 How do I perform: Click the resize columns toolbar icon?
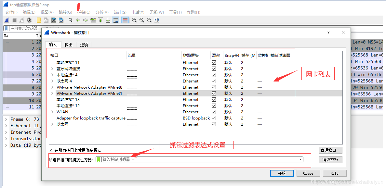156,20
